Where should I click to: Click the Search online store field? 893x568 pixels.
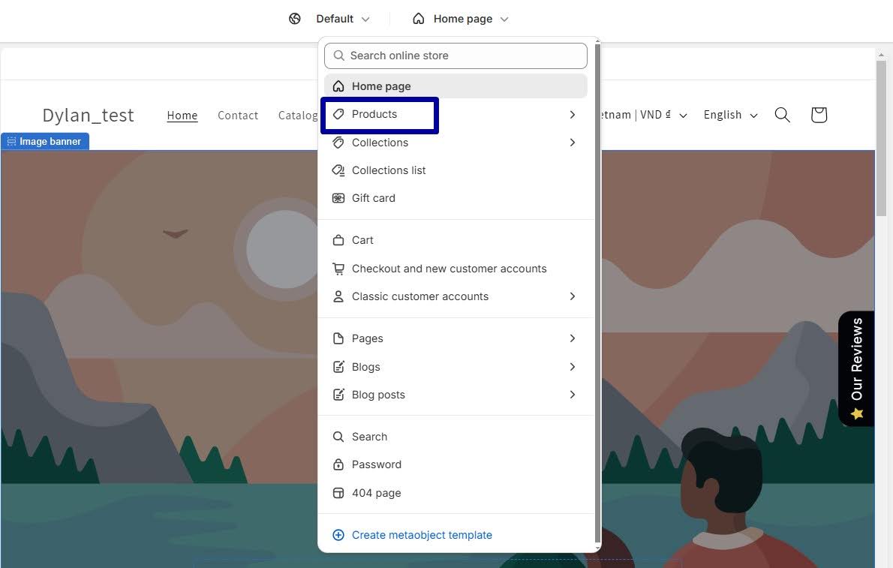[456, 56]
